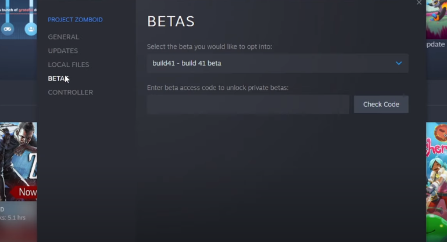Switch to the Updates section
This screenshot has height=242, width=447.
63,50
